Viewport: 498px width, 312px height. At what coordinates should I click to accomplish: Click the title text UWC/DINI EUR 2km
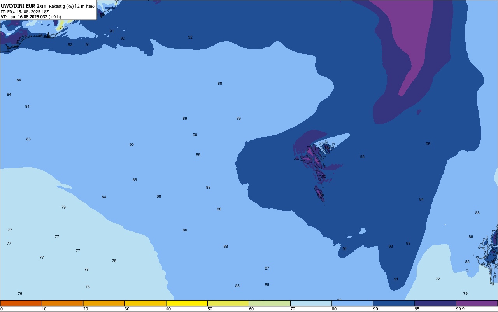23,6
